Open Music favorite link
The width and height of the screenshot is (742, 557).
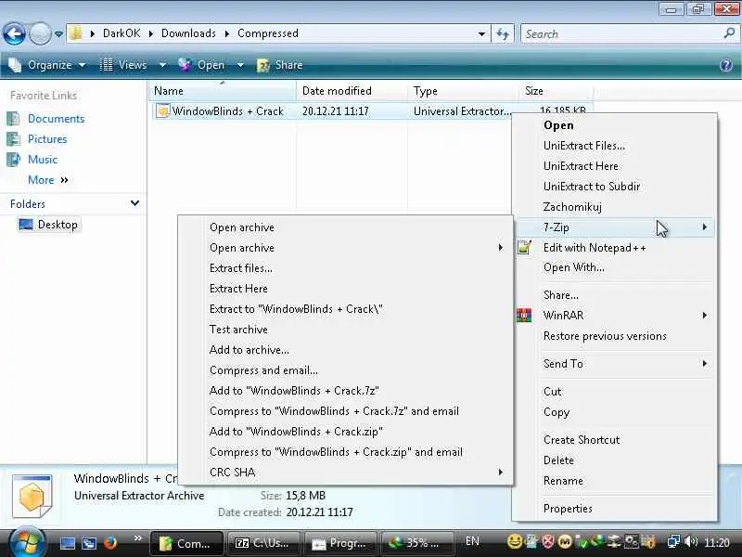click(x=43, y=159)
